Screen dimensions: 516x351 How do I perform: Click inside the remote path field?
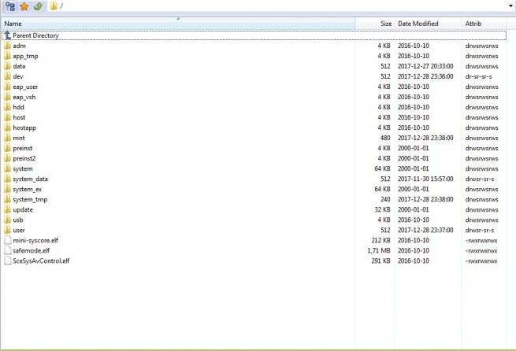276,6
